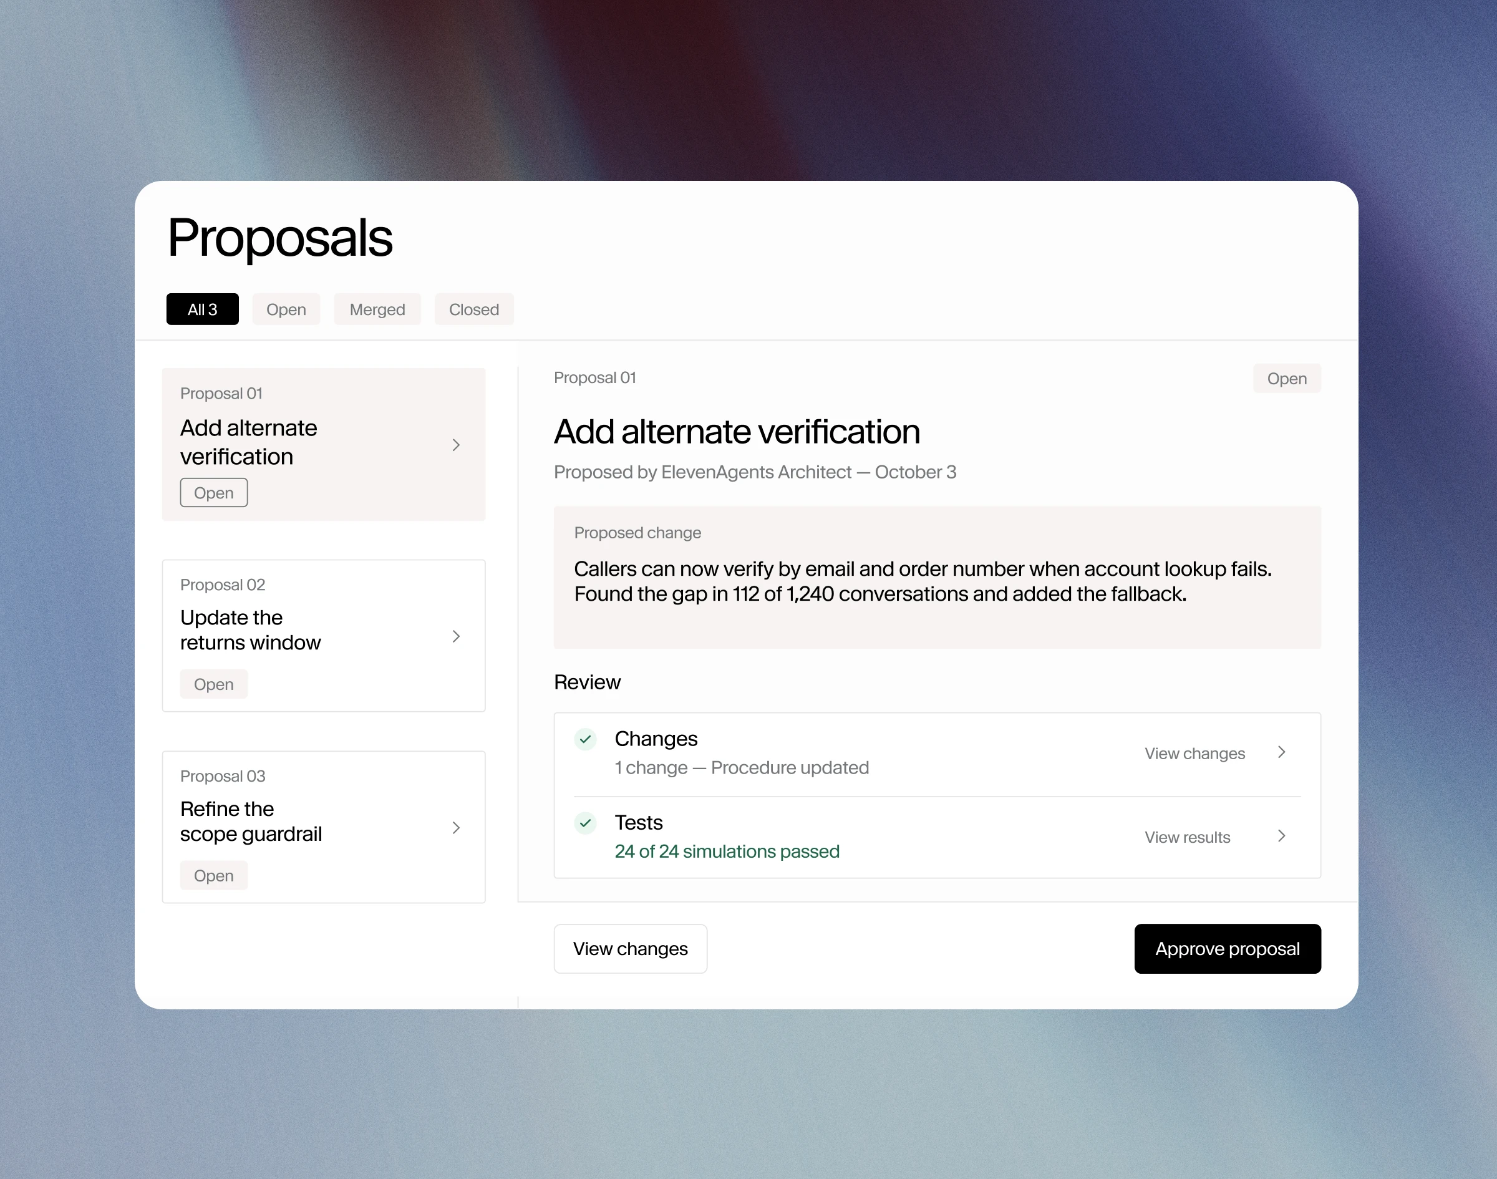
Task: Expand Proposal 01 chevron arrow
Action: [455, 445]
